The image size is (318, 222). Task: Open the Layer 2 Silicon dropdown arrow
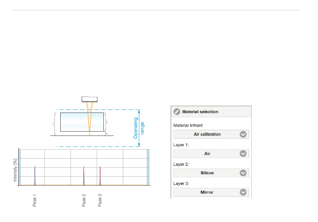pos(243,173)
